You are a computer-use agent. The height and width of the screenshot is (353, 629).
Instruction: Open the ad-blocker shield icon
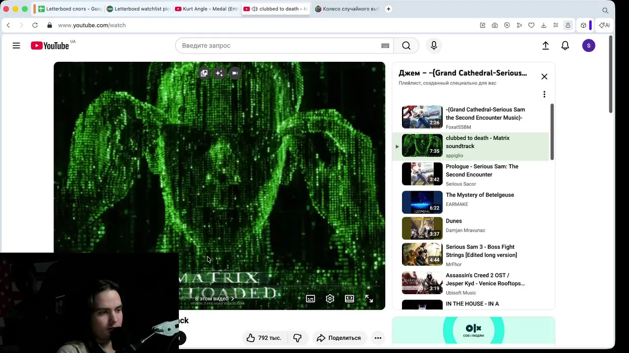(x=507, y=25)
